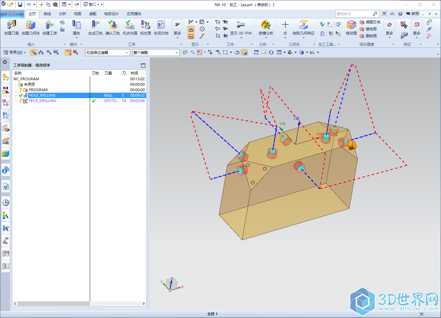Switch to the 电极设计 ribbon tab
The width and height of the screenshot is (441, 318).
coord(112,14)
